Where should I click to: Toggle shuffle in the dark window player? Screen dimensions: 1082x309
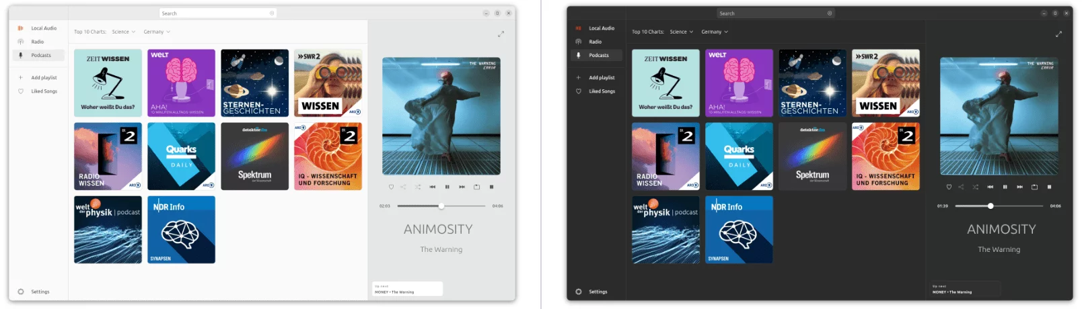(976, 187)
